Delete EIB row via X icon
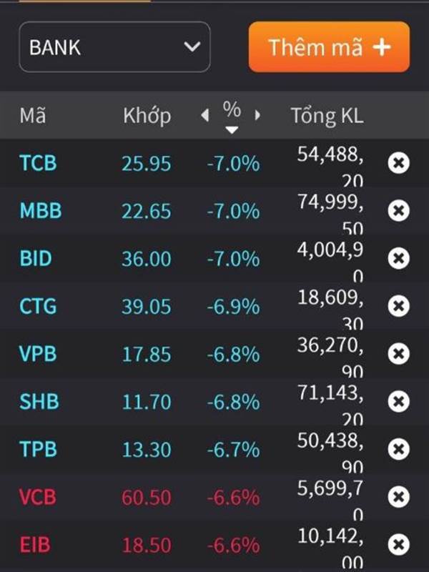The image size is (429, 572). tap(398, 544)
